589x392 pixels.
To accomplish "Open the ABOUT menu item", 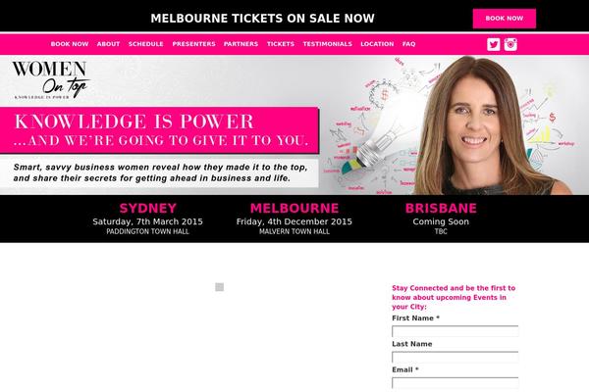I will (108, 44).
